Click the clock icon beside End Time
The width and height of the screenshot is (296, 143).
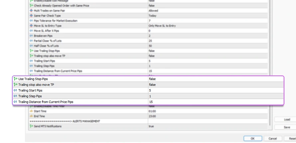coord(31,116)
